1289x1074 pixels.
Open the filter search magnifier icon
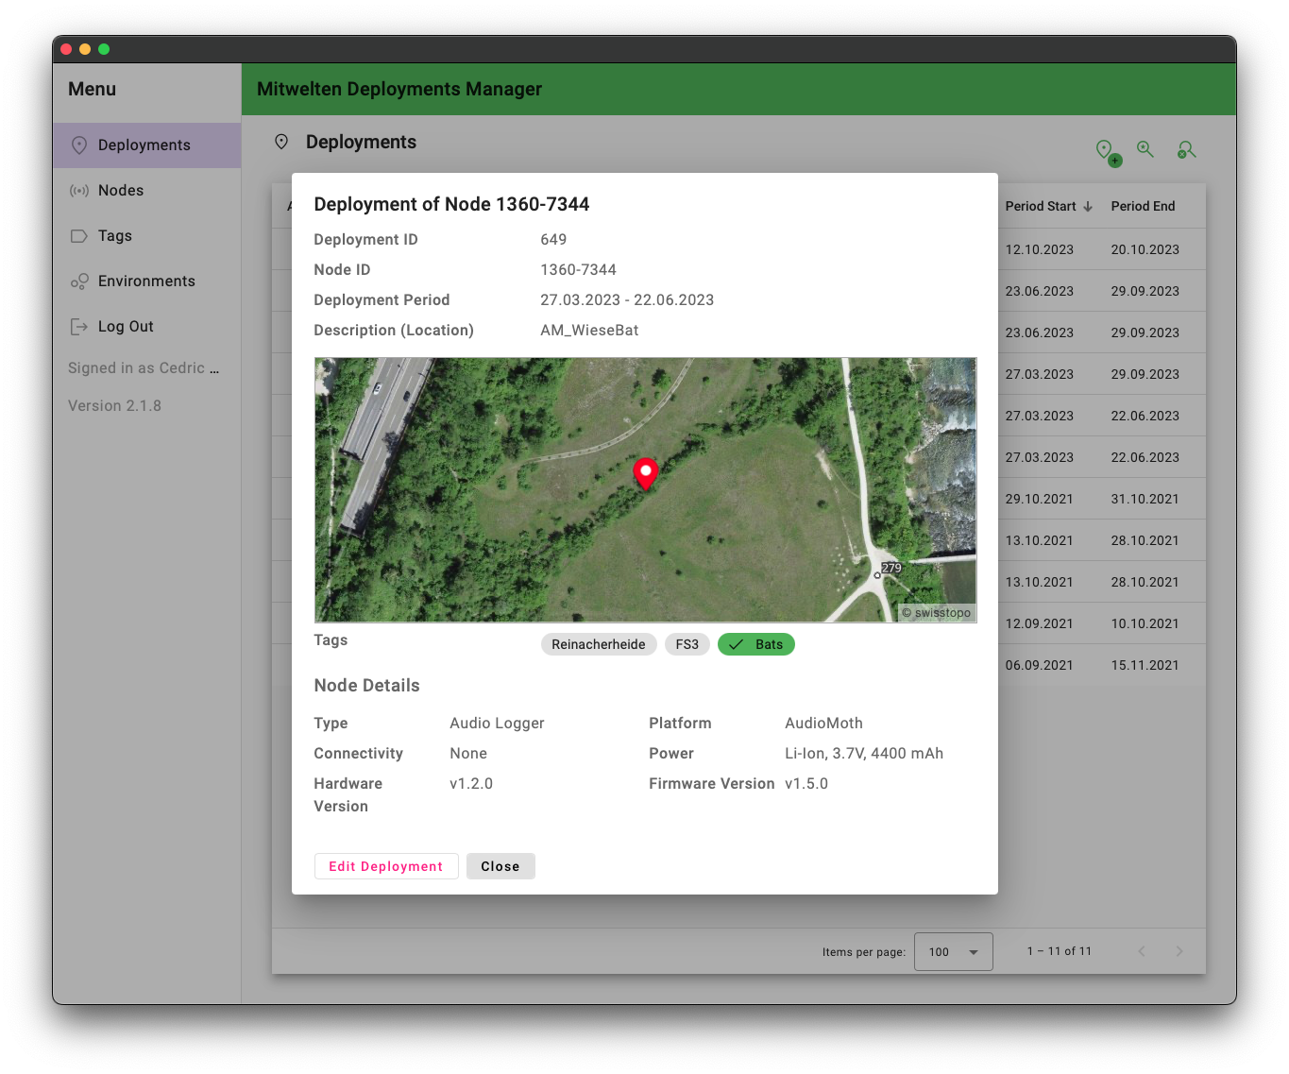(1145, 149)
